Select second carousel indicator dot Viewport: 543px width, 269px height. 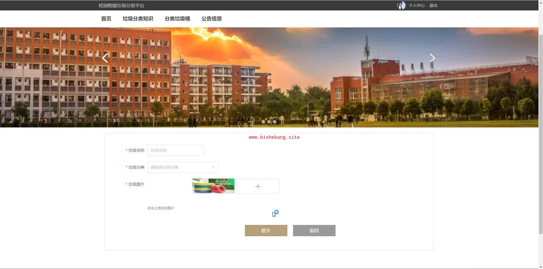point(269,122)
